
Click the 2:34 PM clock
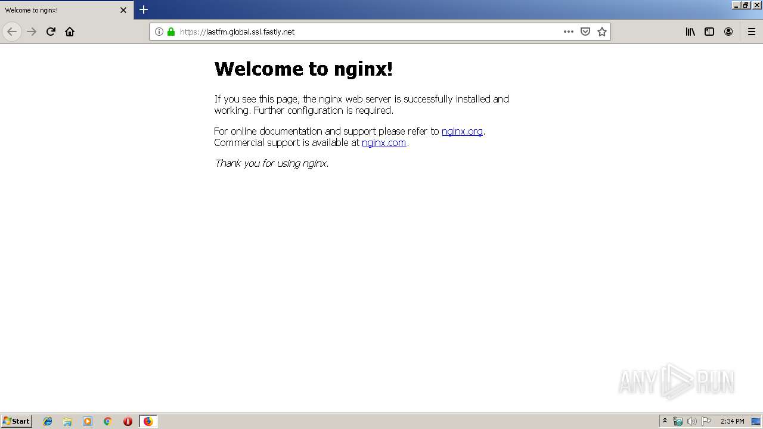[x=732, y=421]
